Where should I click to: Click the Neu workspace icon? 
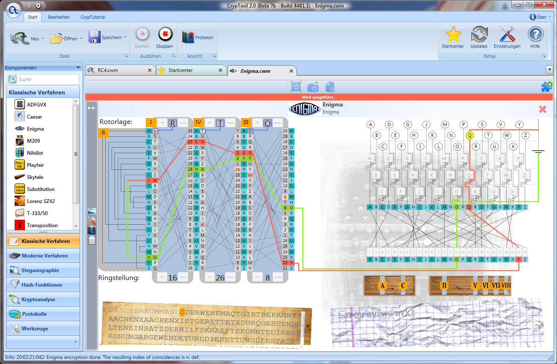[x=19, y=38]
